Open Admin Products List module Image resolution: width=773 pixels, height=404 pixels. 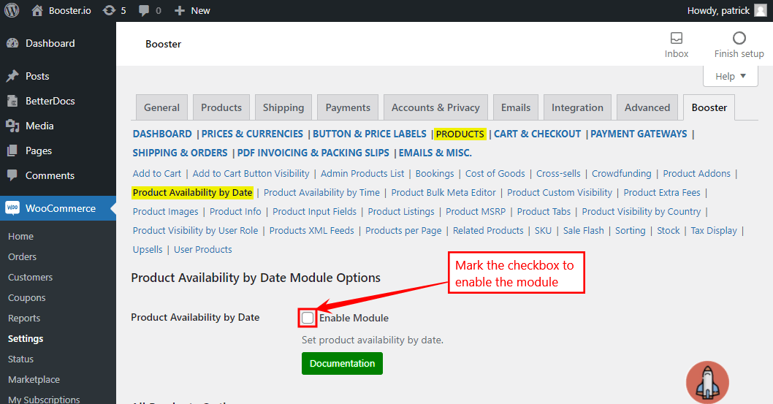tap(362, 173)
